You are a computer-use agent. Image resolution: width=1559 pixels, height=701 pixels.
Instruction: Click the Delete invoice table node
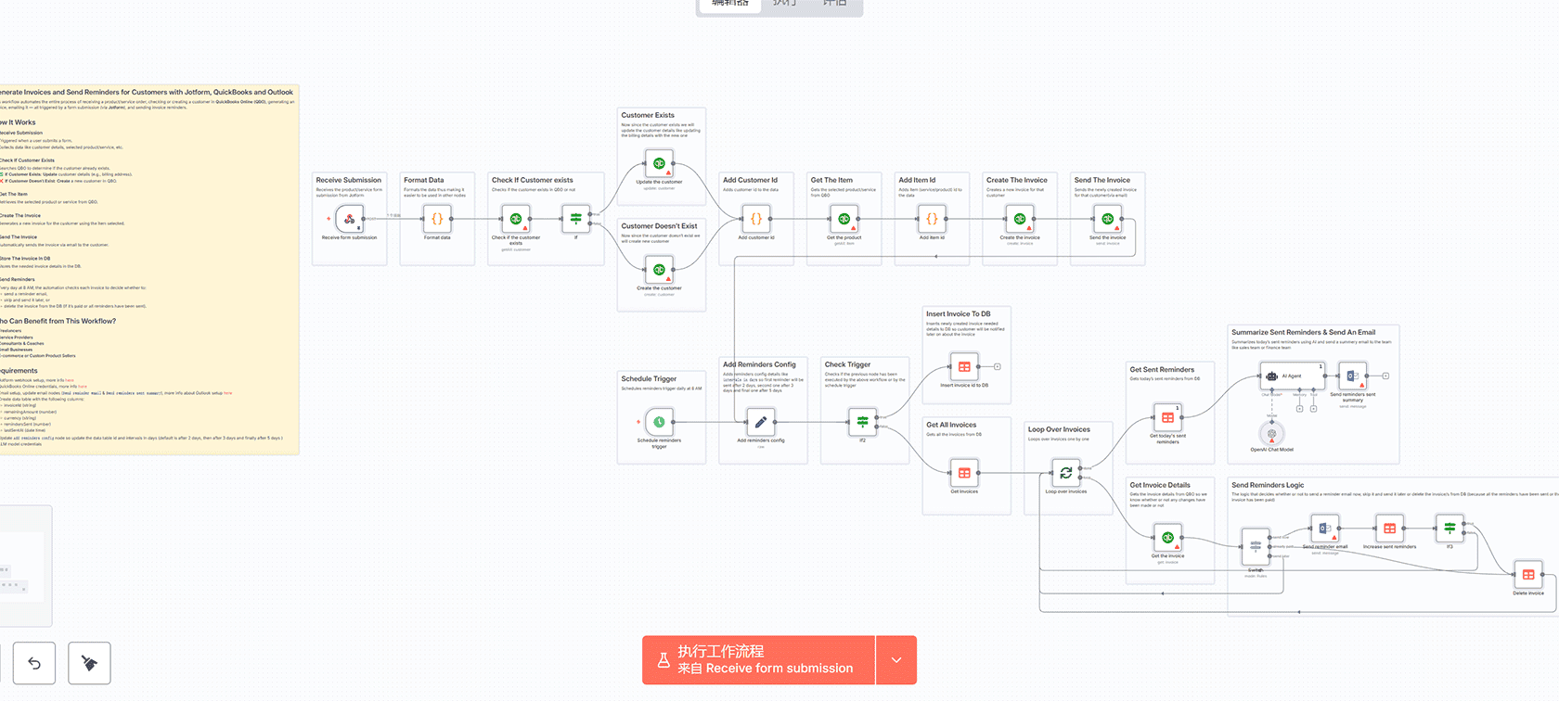[x=1527, y=575]
